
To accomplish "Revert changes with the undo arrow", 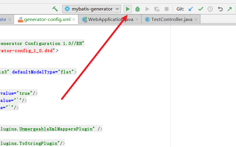I will pos(220,9).
